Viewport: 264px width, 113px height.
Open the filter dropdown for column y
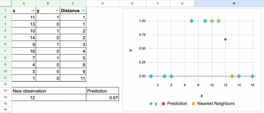57,11
